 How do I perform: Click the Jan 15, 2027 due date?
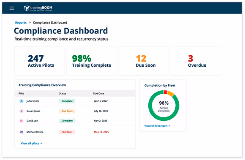pyautogui.click(x=101, y=101)
